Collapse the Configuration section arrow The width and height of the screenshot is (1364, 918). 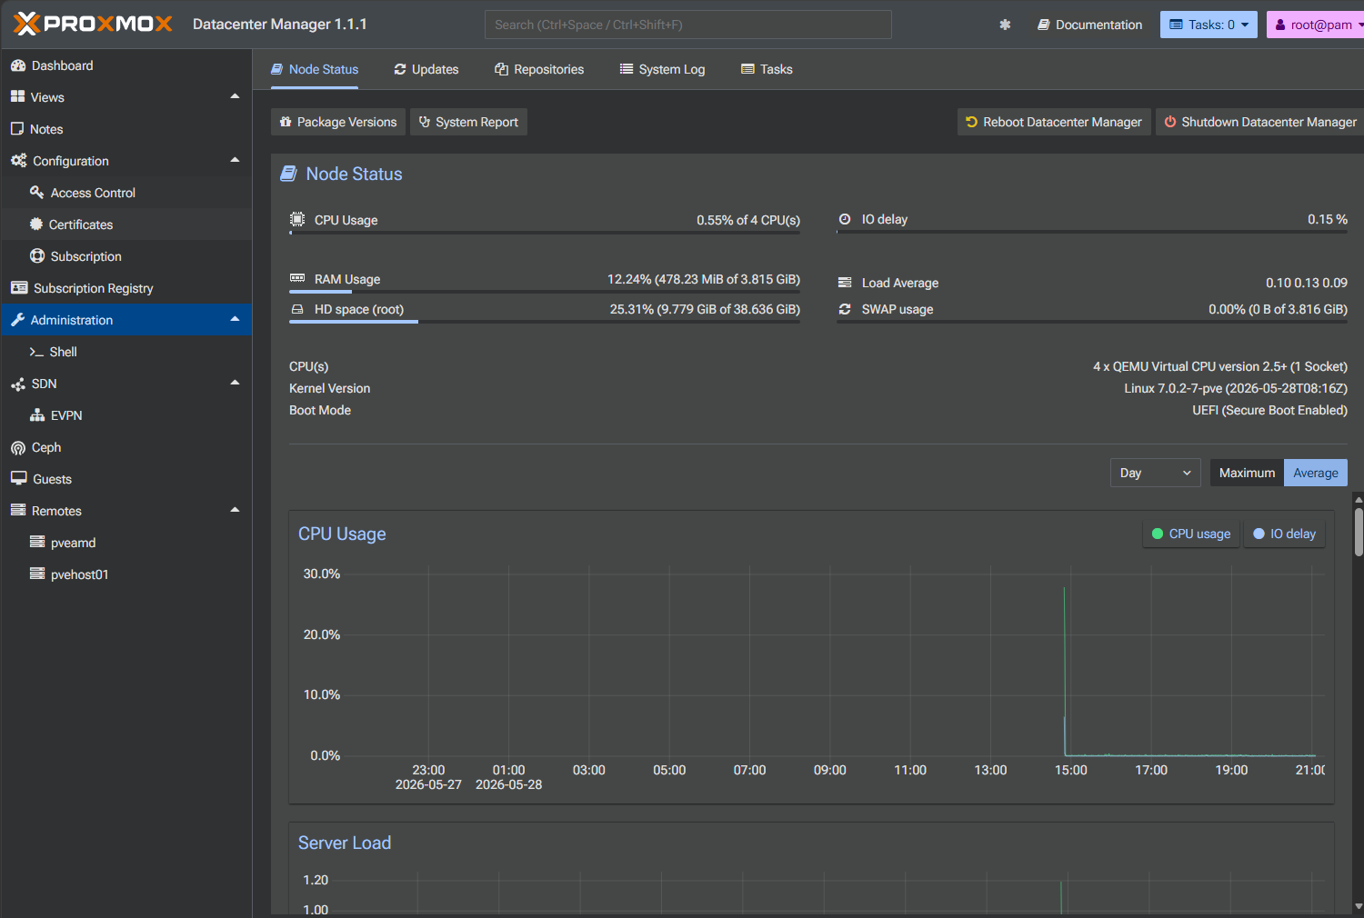(235, 160)
